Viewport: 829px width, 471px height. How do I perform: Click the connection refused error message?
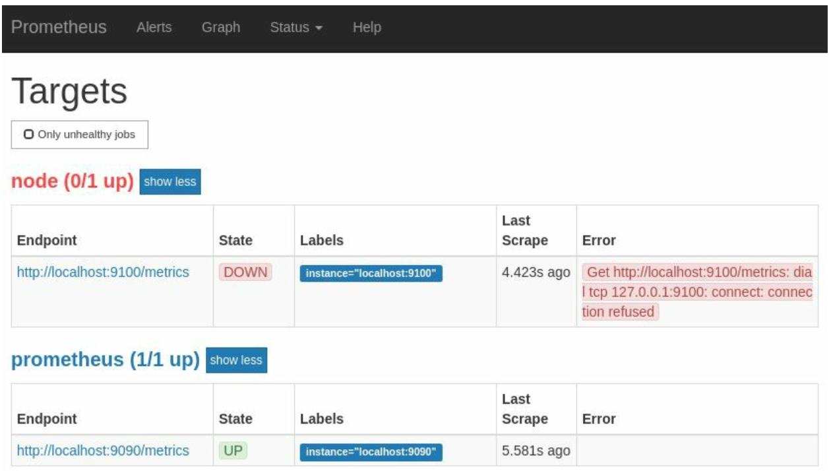[x=698, y=292]
